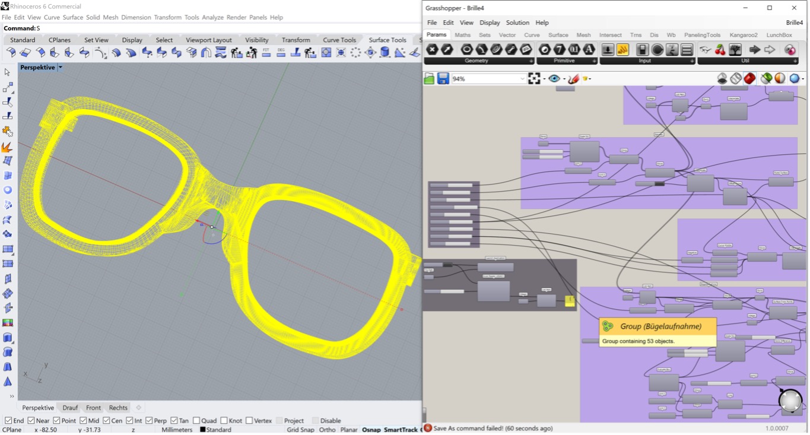Image resolution: width=810 pixels, height=435 pixels.
Task: Enable the Vertex osnap checkbox
Action: 249,421
